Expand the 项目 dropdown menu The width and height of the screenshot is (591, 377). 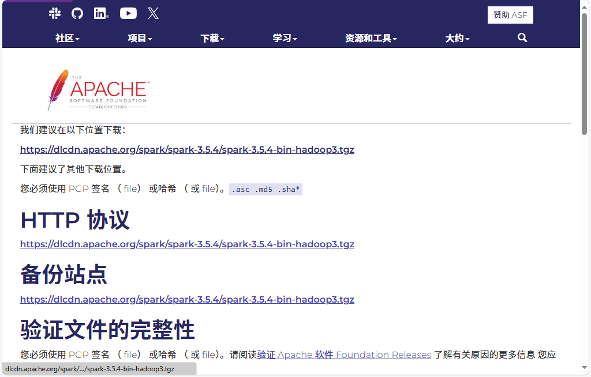click(x=140, y=39)
